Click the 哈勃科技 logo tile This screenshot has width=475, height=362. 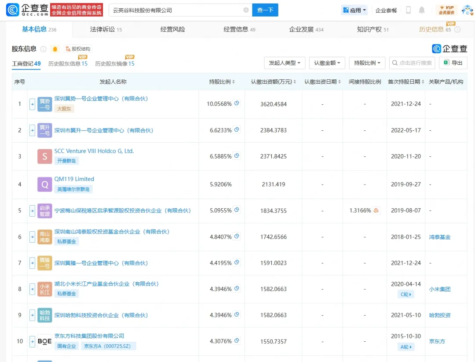[44, 315]
